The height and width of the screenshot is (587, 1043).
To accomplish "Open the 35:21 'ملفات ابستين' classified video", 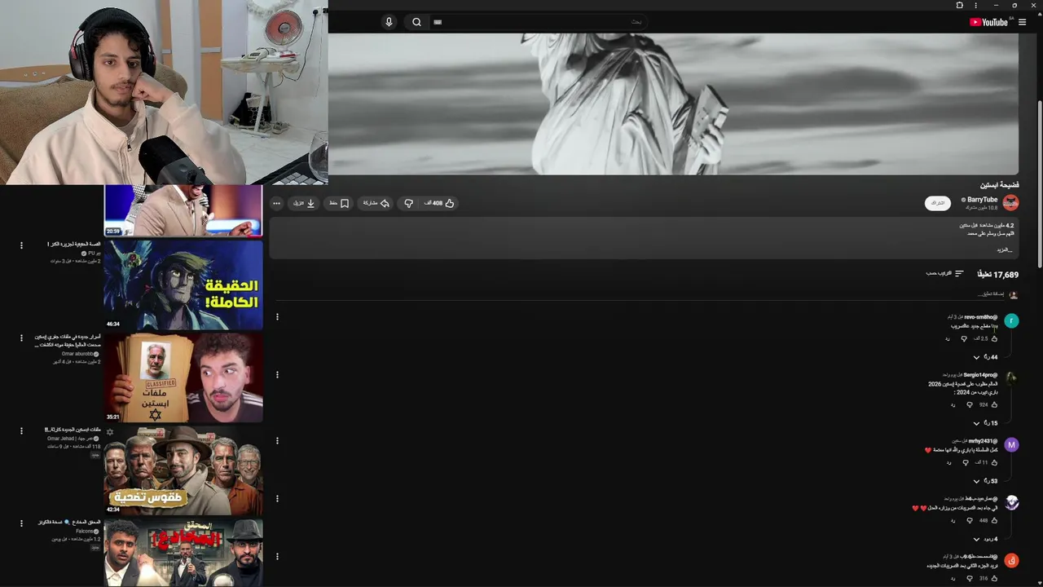I will point(183,377).
